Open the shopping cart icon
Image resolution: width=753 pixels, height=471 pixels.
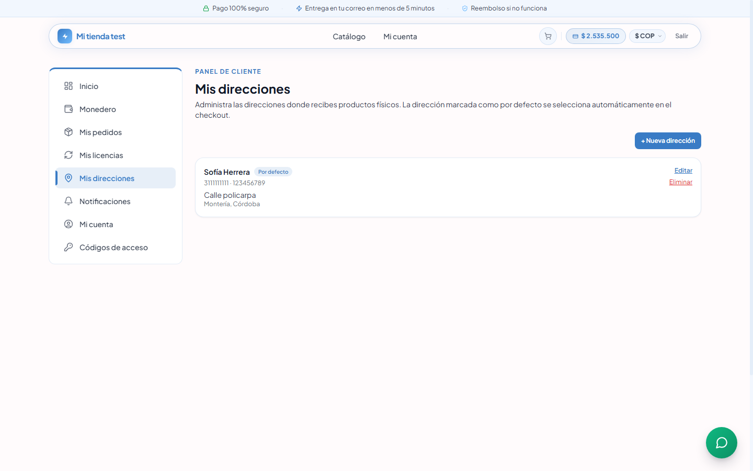548,36
